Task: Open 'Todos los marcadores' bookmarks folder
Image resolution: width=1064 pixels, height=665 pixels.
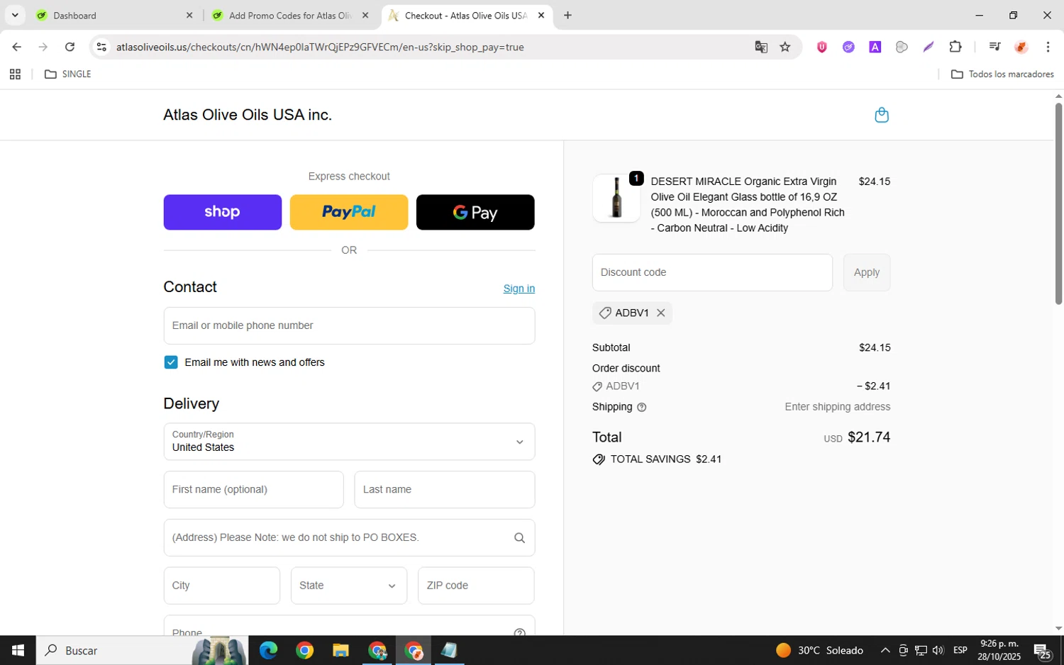Action: point(1002,74)
